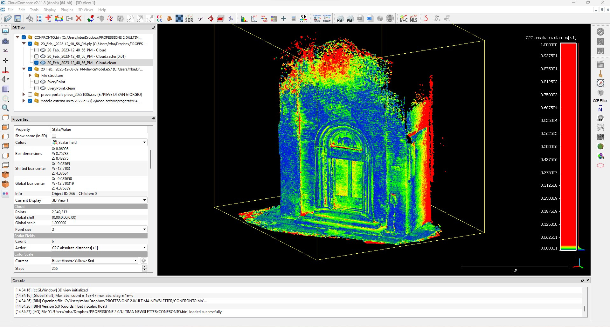The height and width of the screenshot is (327, 610).
Task: Open the Point size dropdown
Action: coord(99,229)
